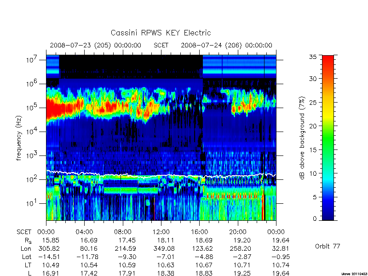Click the end date '2008-07-24 (206) 00:00:00'
Screen dimensions: 368x276
click(226, 45)
